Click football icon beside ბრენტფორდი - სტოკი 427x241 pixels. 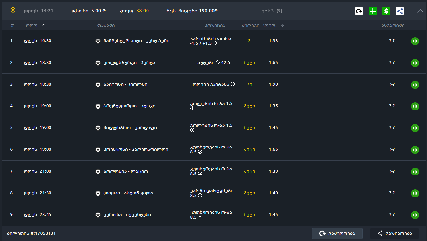98,106
